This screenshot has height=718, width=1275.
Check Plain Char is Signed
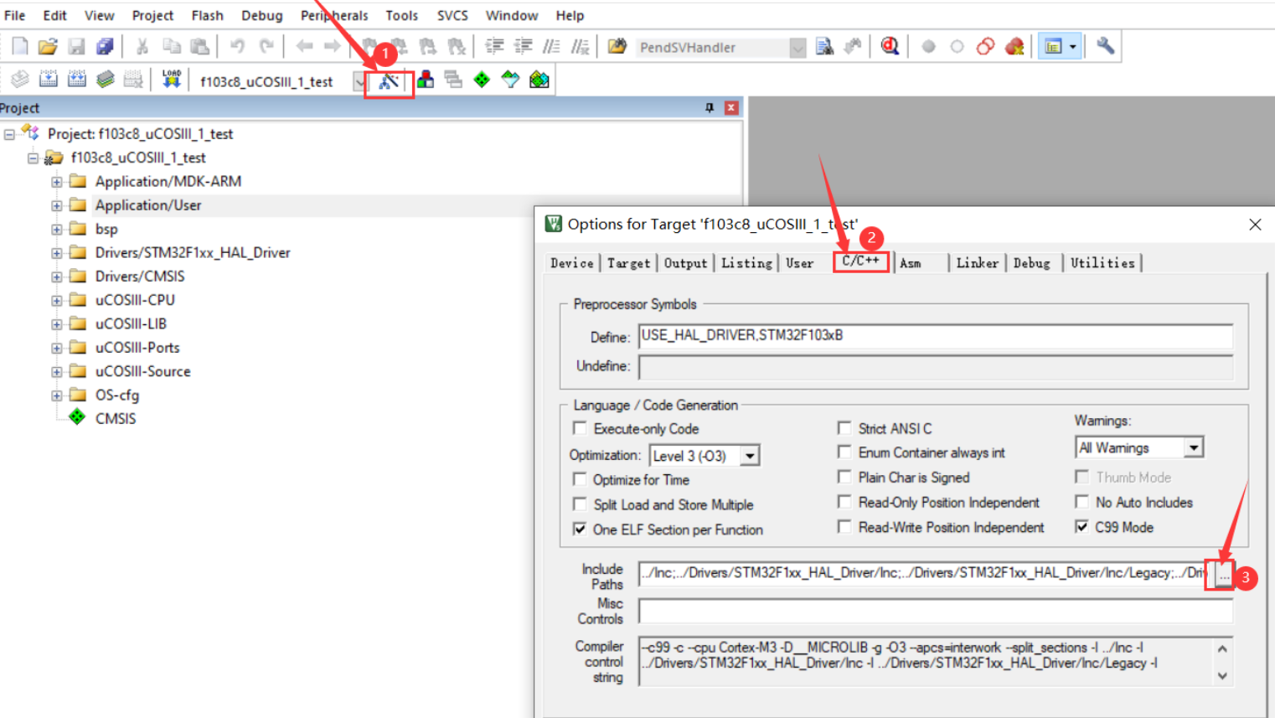coord(844,477)
